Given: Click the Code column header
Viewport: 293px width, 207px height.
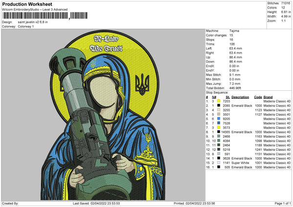Looking at the screenshot, I should (x=258, y=97).
